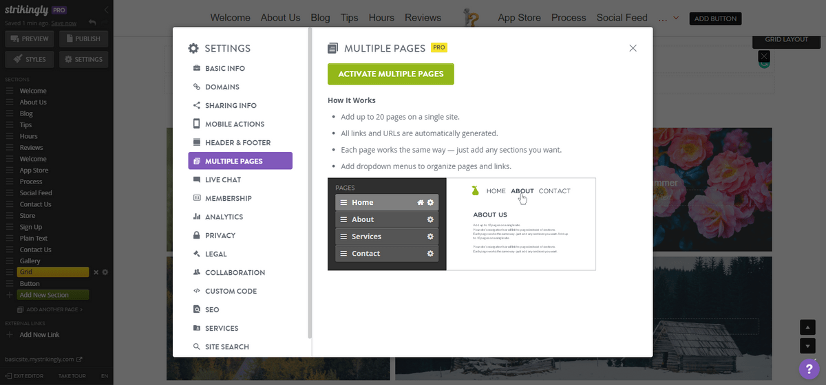Click the SEO eye icon

(197, 309)
